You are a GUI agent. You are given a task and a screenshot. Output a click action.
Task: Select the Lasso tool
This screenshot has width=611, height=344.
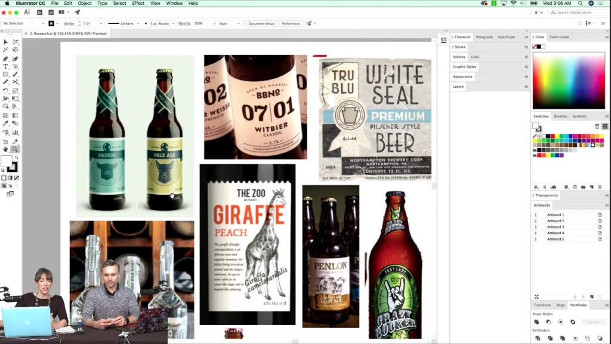(15, 50)
